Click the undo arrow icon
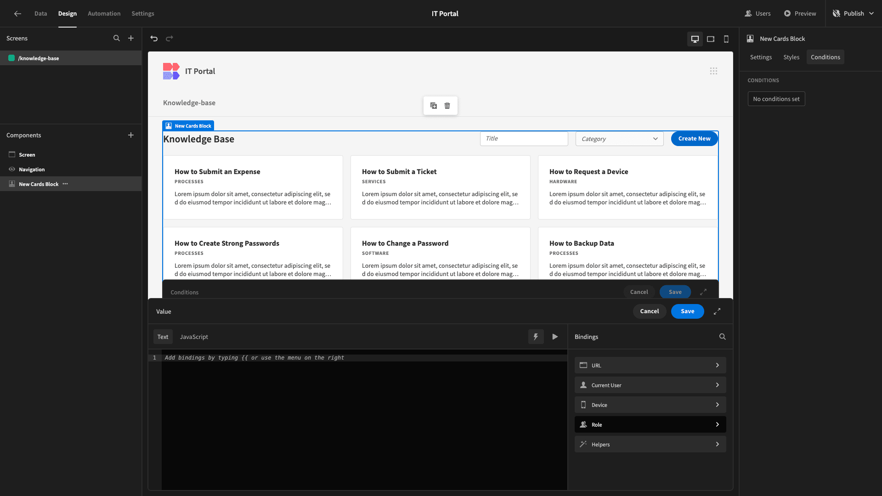 [x=154, y=39]
